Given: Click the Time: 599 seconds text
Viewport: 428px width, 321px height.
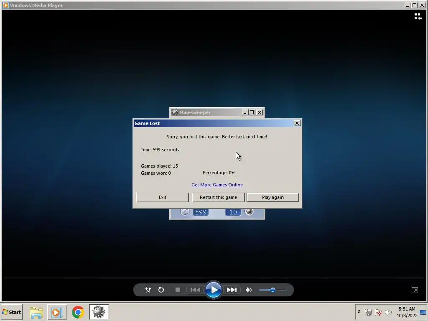Looking at the screenshot, I should [160, 150].
